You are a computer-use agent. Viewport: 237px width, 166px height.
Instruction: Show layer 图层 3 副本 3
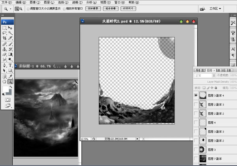[x=196, y=132]
